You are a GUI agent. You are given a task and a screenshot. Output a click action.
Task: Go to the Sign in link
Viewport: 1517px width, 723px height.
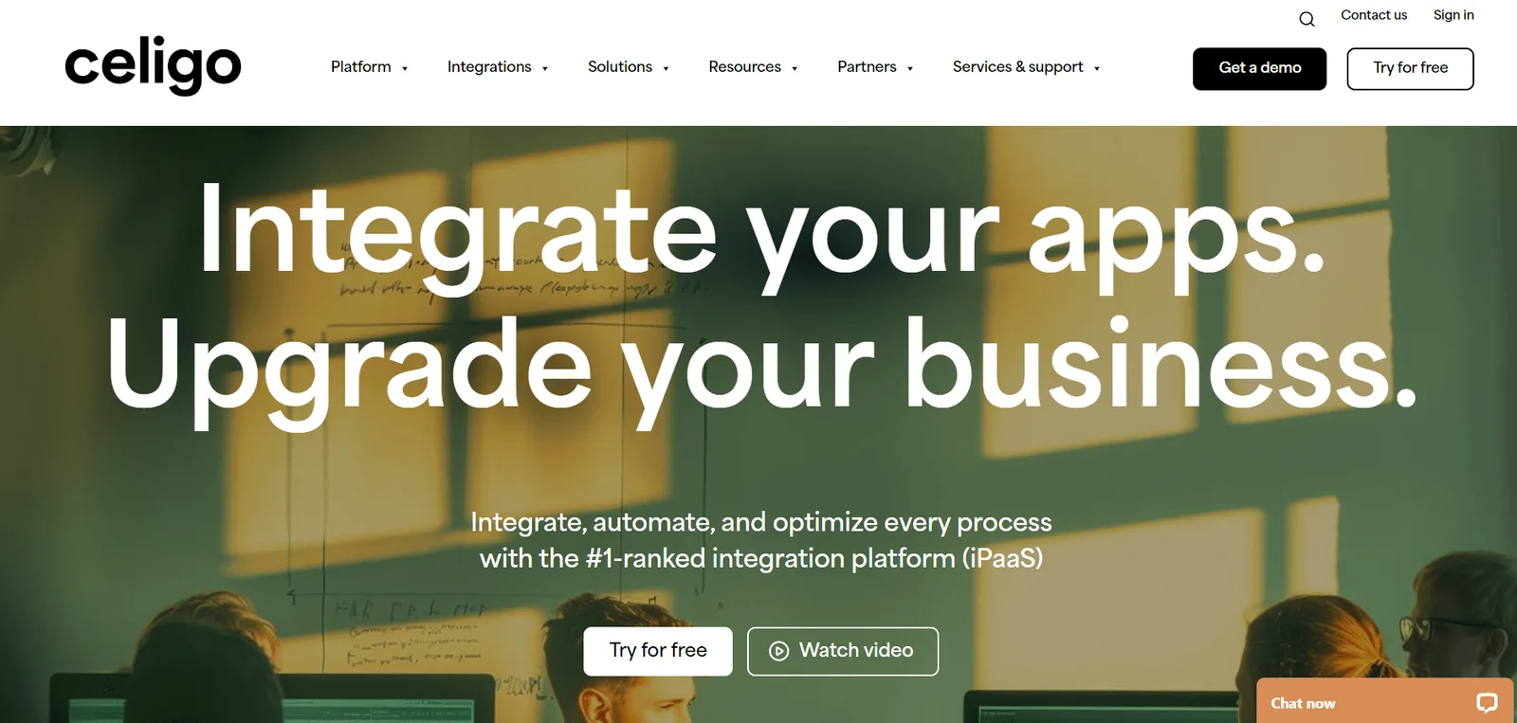[x=1453, y=15]
